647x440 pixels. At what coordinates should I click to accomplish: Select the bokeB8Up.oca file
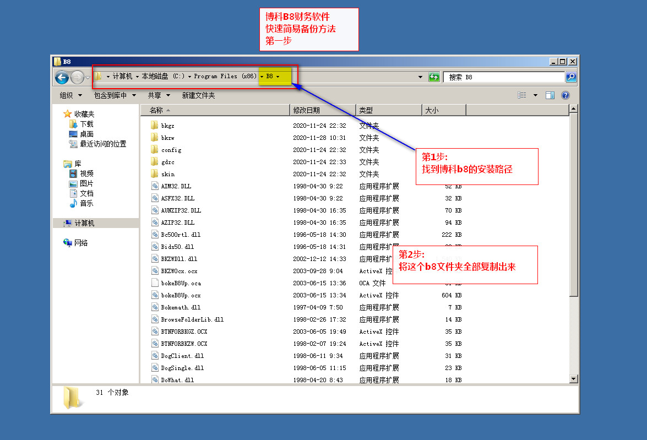(181, 283)
